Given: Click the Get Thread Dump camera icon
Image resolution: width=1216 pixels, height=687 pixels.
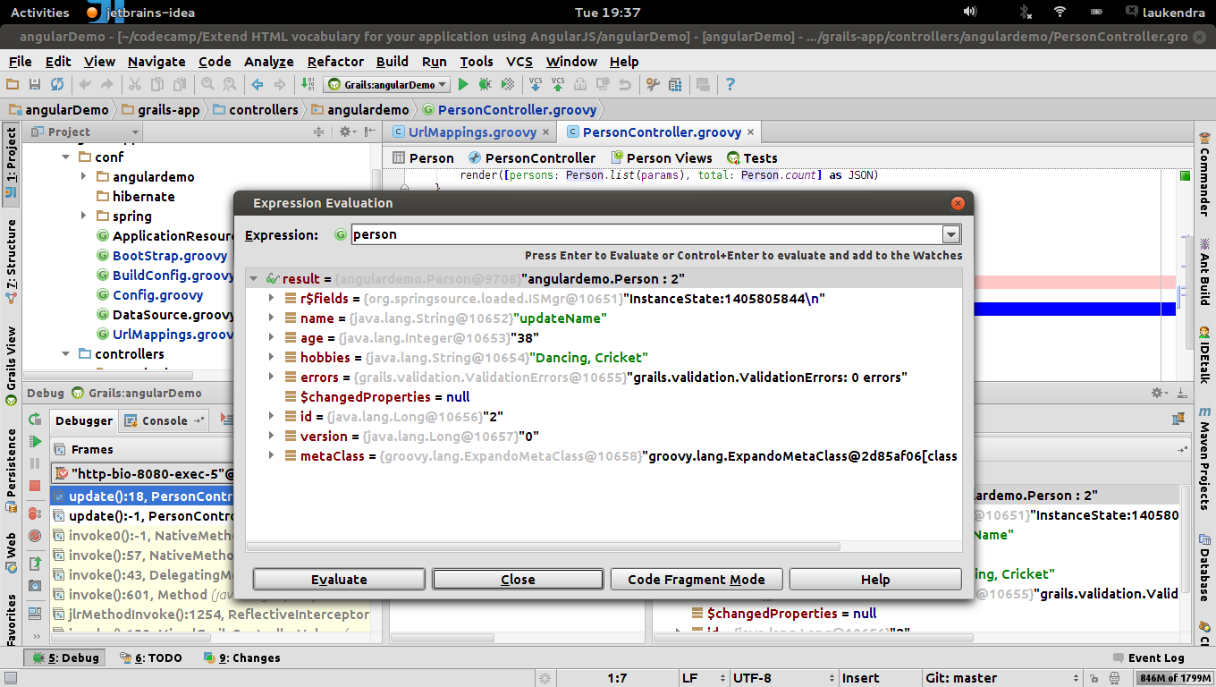Looking at the screenshot, I should click(x=35, y=586).
